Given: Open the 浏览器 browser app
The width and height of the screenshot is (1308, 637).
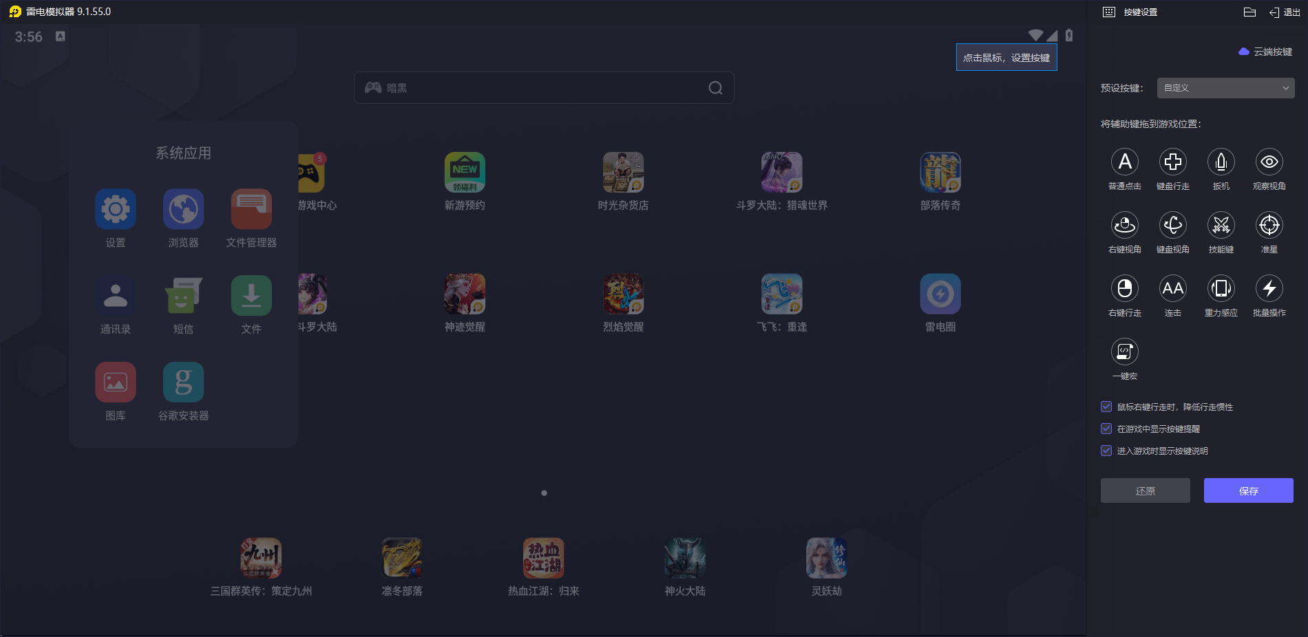Looking at the screenshot, I should coord(184,209).
